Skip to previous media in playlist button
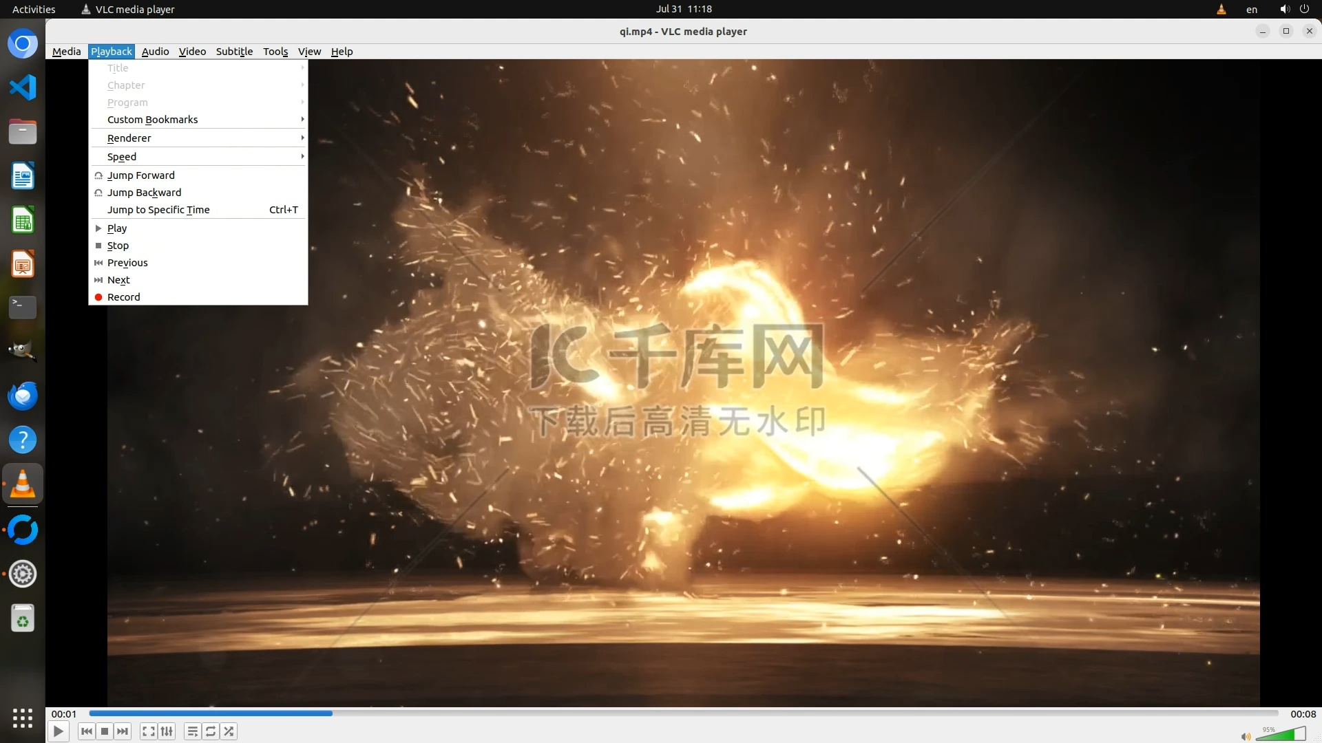 pyautogui.click(x=87, y=731)
